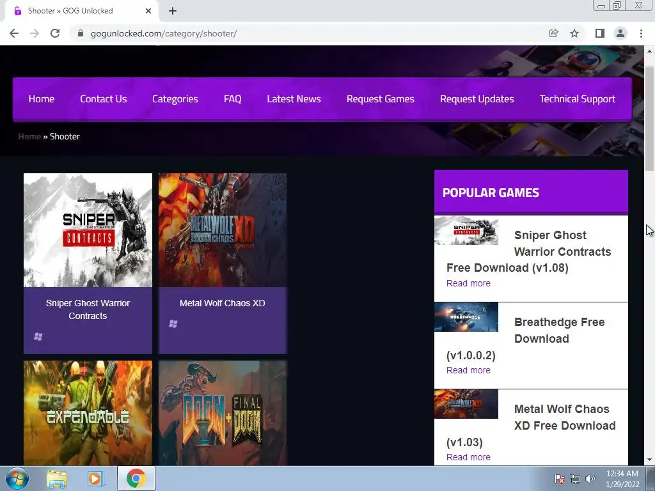Viewport: 655px width, 491px height.
Task: Click the browser forward arrow
Action: (x=35, y=33)
